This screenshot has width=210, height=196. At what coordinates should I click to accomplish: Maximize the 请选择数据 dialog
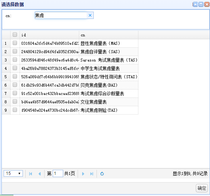click(201, 4)
